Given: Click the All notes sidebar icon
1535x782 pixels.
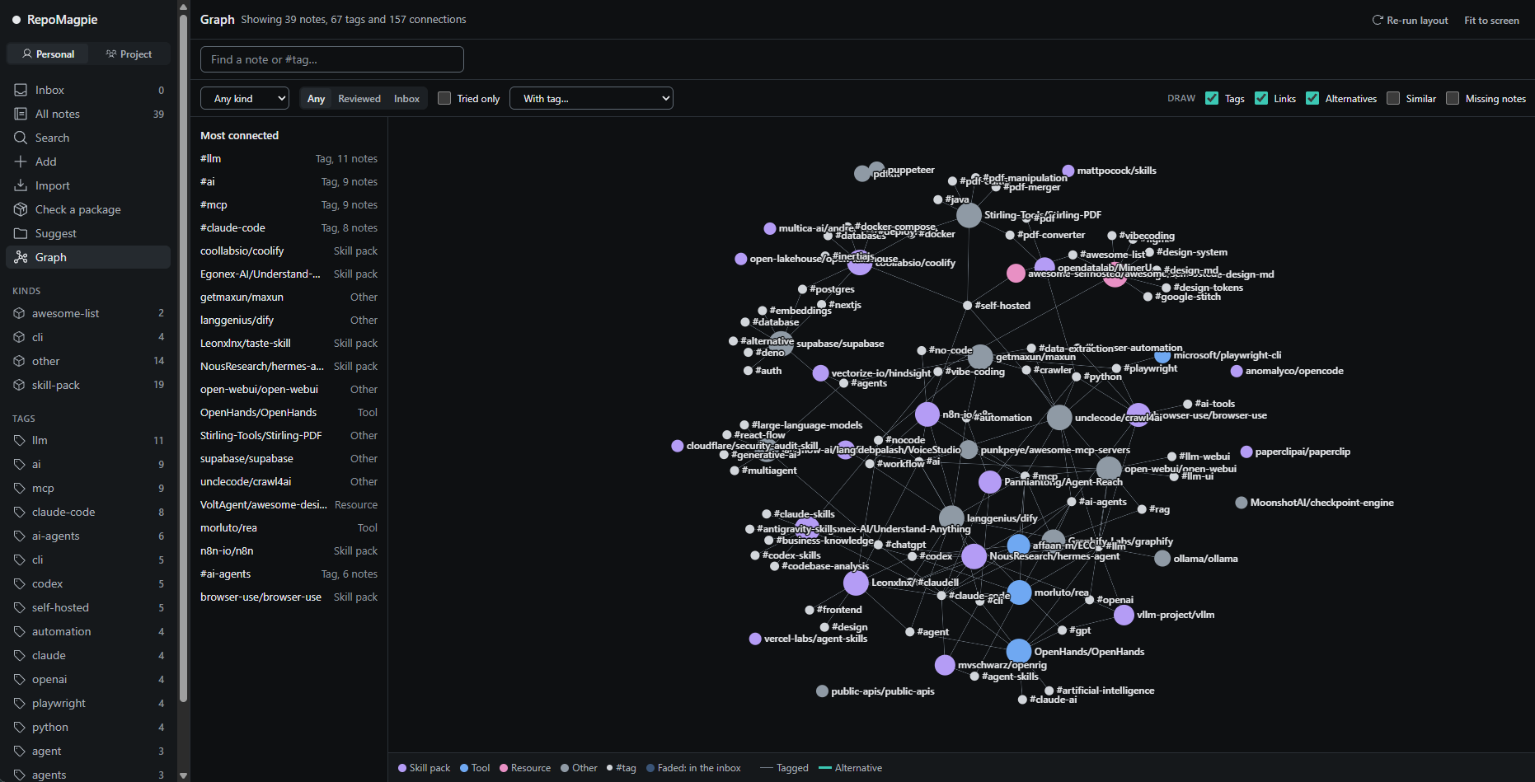Looking at the screenshot, I should [x=21, y=114].
